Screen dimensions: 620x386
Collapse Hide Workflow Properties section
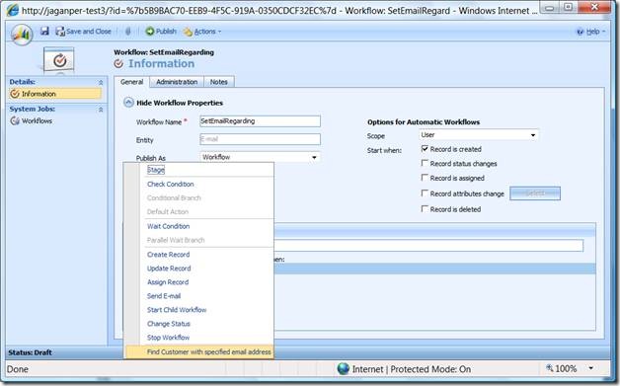(x=128, y=103)
